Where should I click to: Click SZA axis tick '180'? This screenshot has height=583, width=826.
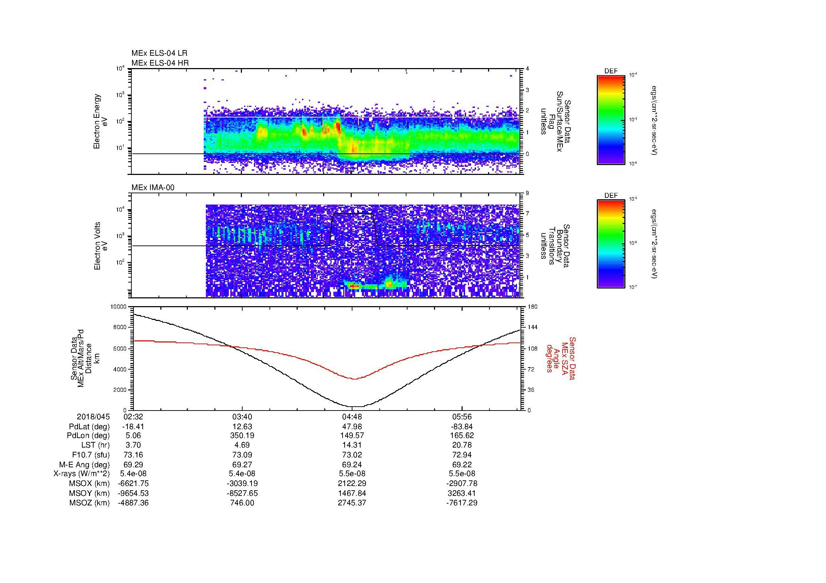533,307
